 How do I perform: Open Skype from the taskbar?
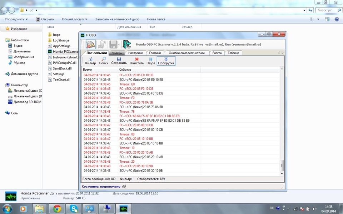click(74, 209)
